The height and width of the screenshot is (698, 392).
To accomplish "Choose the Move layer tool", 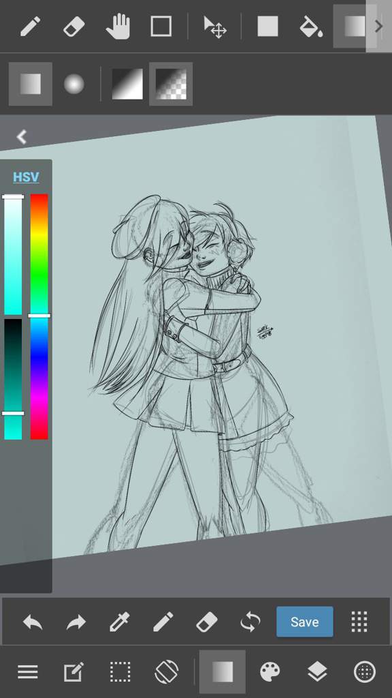I will pos(215,27).
